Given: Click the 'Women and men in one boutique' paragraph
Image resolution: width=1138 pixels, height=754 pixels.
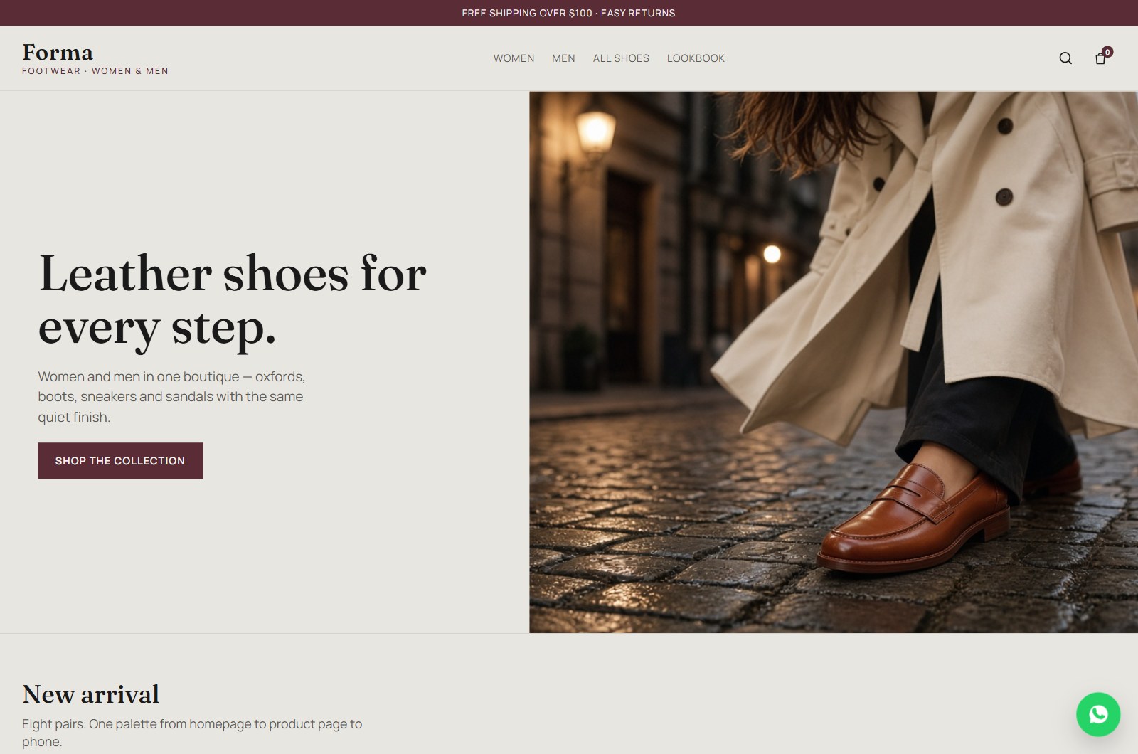Looking at the screenshot, I should (171, 396).
